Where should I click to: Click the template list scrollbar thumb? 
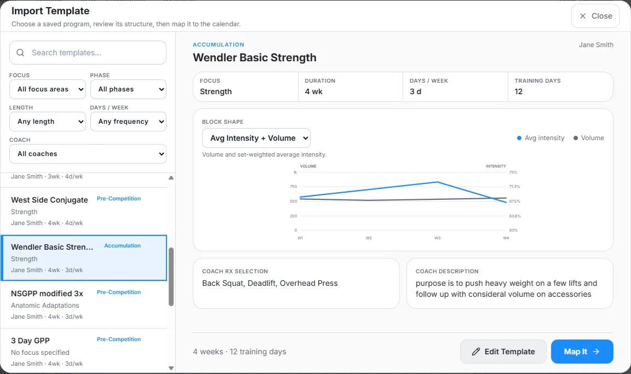coord(171,277)
